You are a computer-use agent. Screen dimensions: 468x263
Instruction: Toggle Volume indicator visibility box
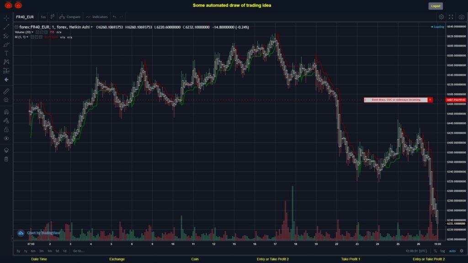click(x=37, y=32)
